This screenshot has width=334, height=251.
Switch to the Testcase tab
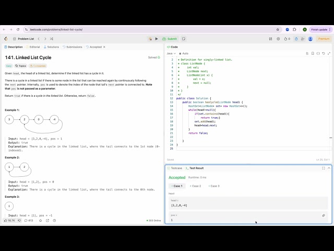(x=175, y=168)
